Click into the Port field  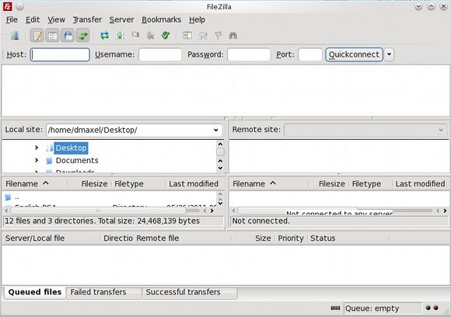coord(310,54)
